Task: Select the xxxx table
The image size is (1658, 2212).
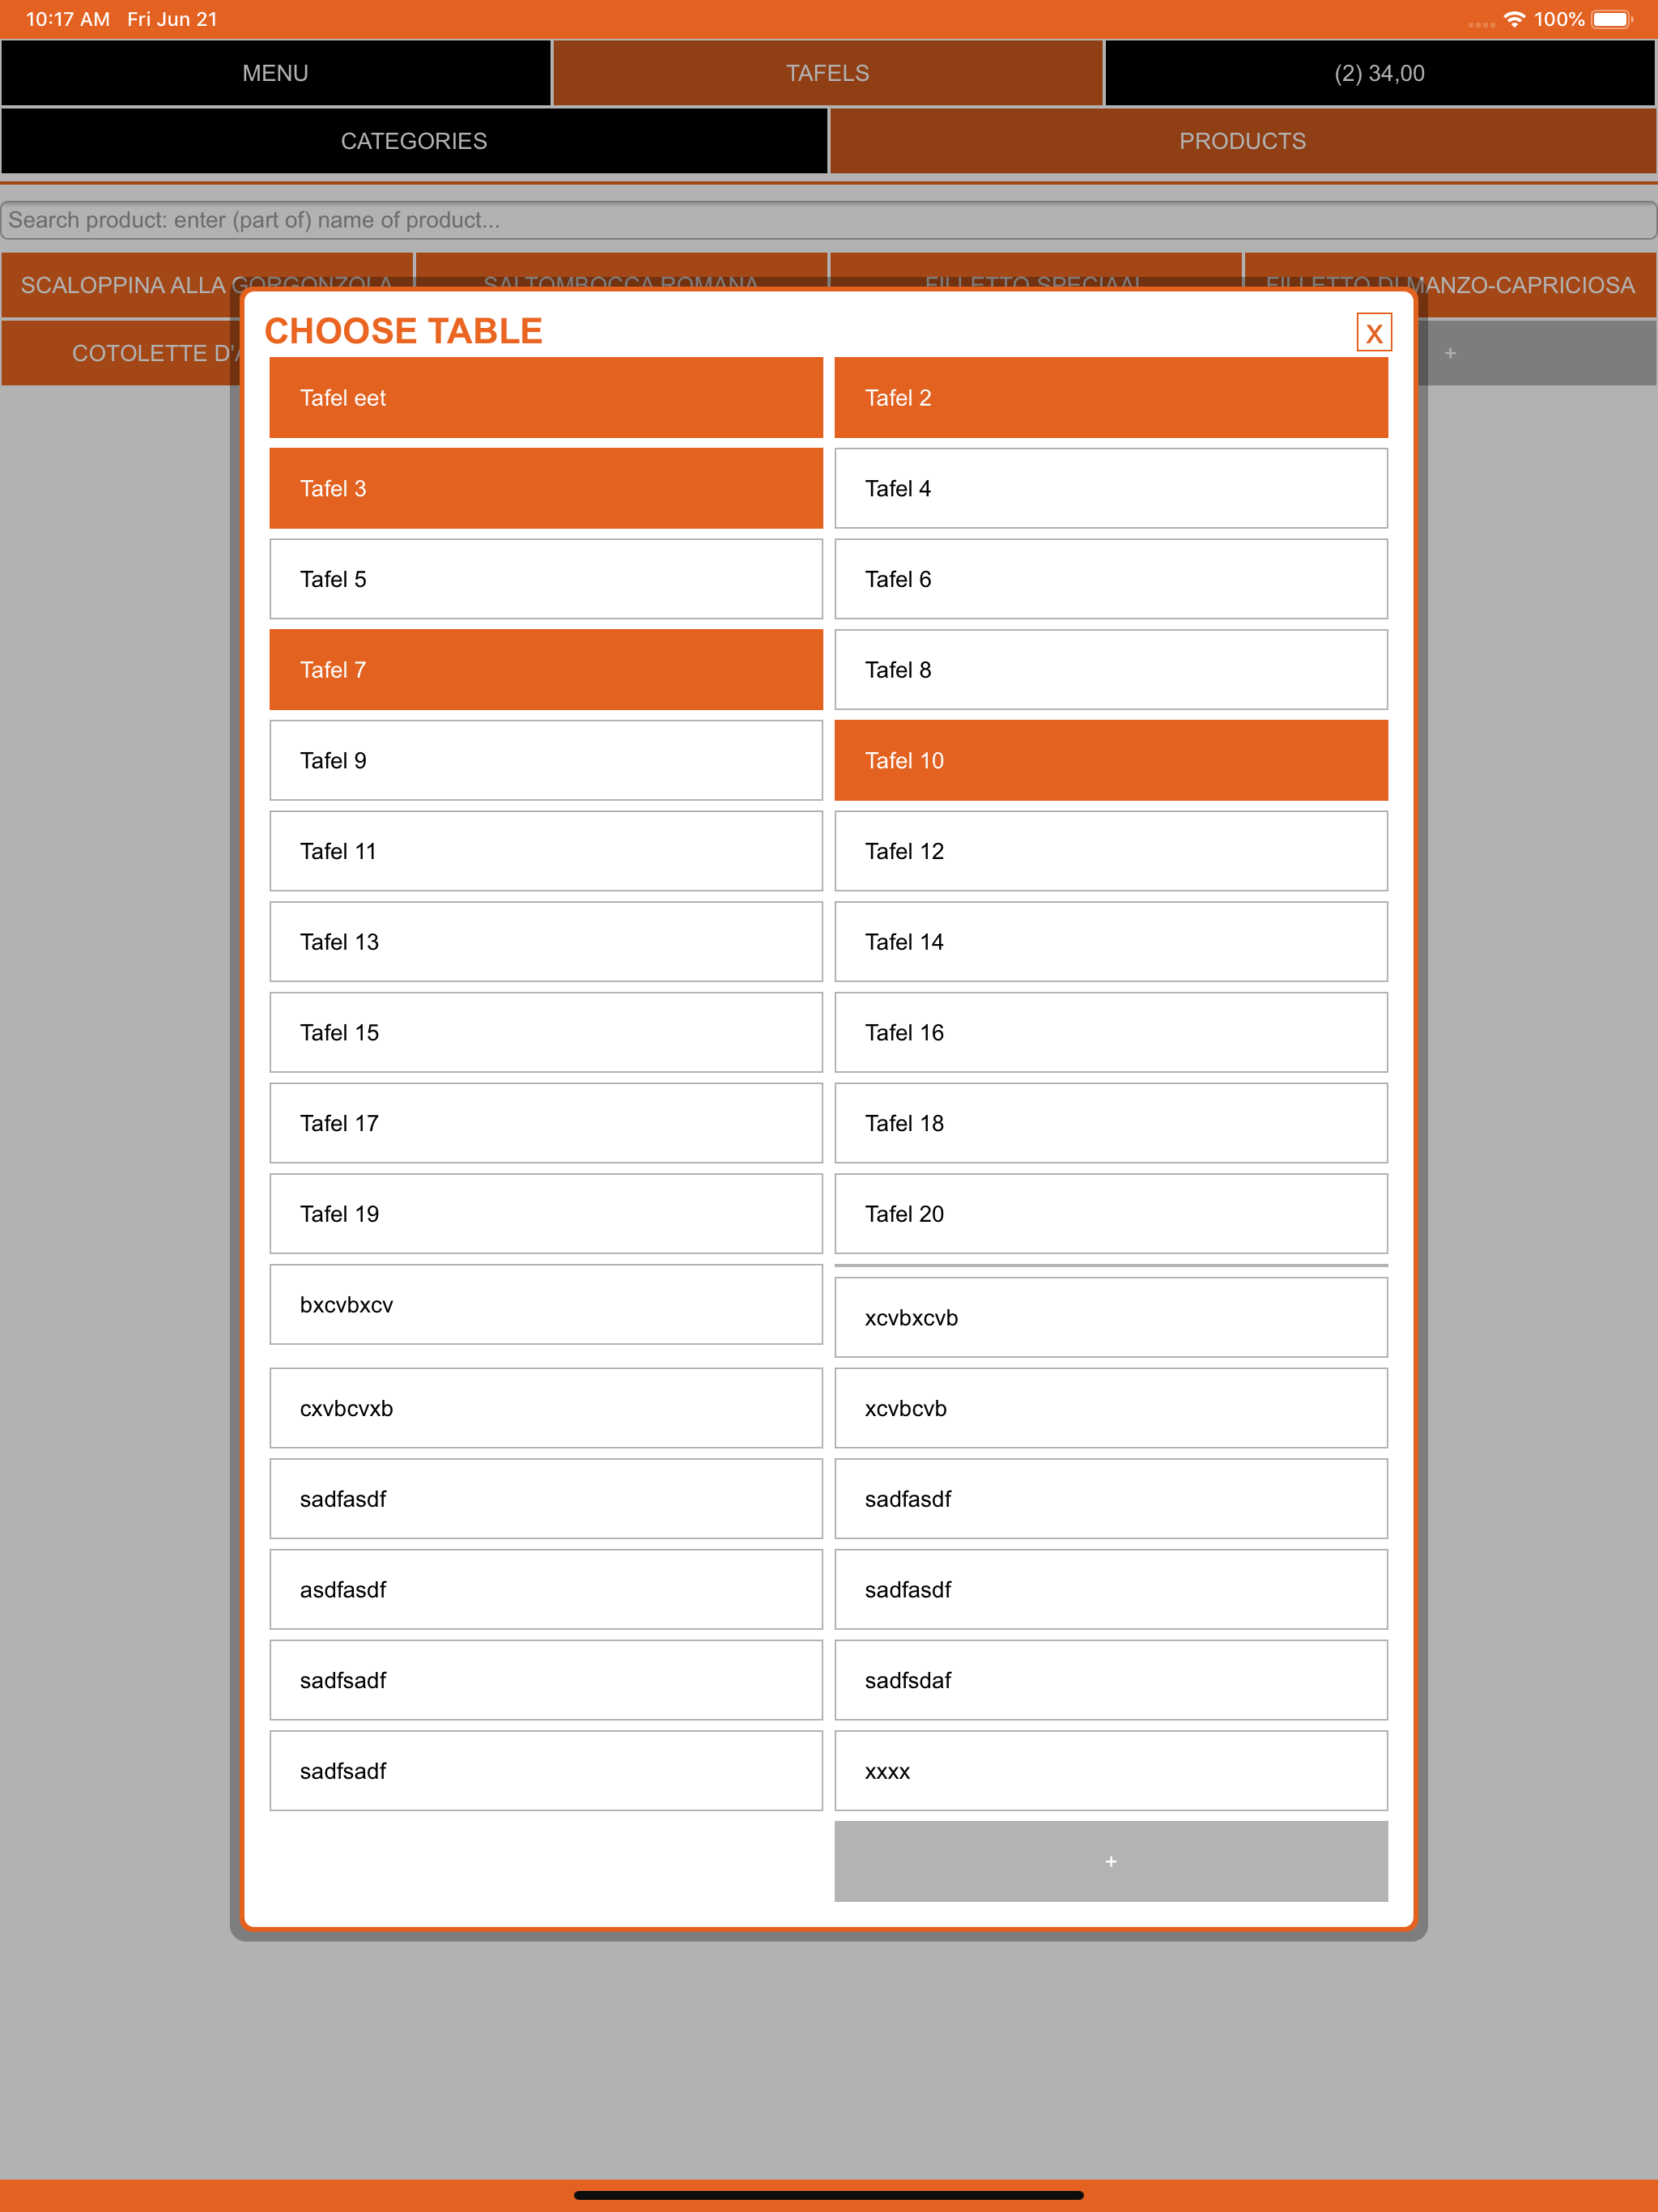Action: (x=1111, y=1771)
